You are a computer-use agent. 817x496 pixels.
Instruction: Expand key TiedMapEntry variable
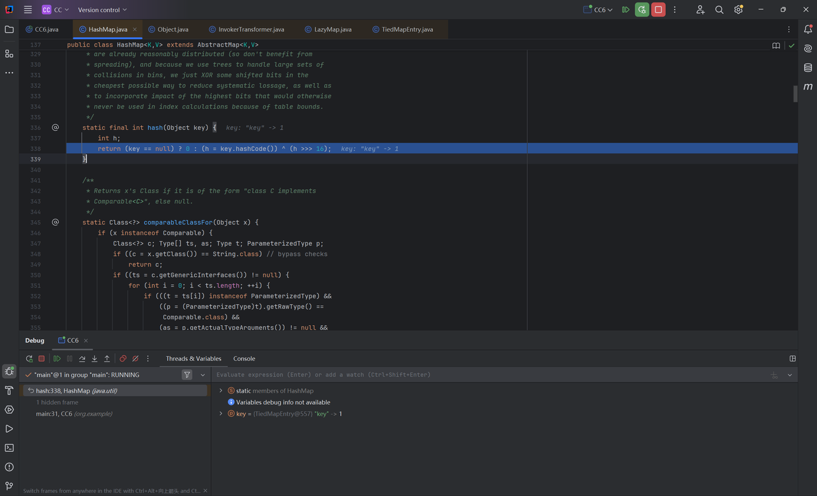click(x=221, y=414)
